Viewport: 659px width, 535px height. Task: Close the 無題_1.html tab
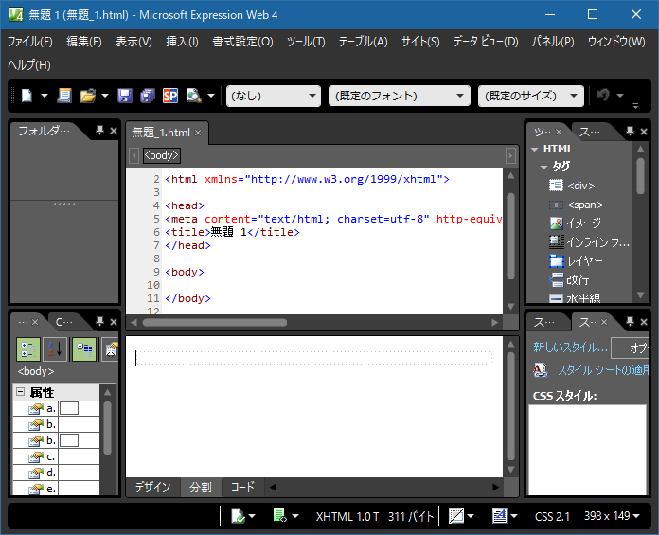coord(198,133)
